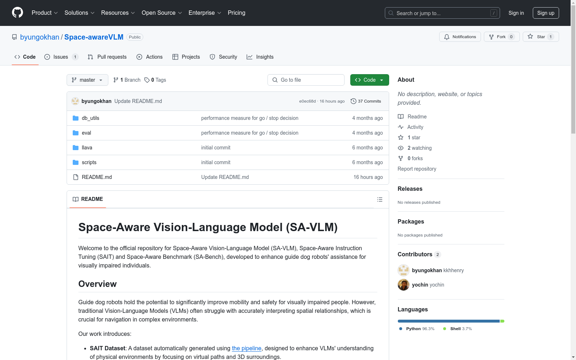576x360 pixels.
Task: Click the Fork button
Action: point(502,37)
